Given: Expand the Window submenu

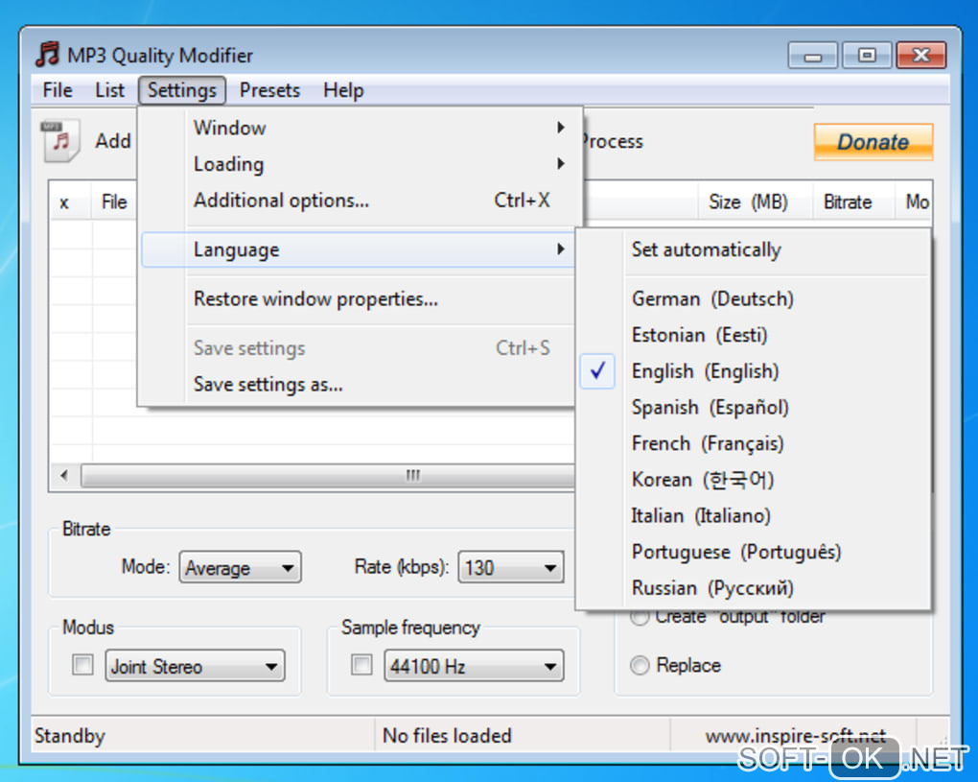Looking at the screenshot, I should [360, 128].
